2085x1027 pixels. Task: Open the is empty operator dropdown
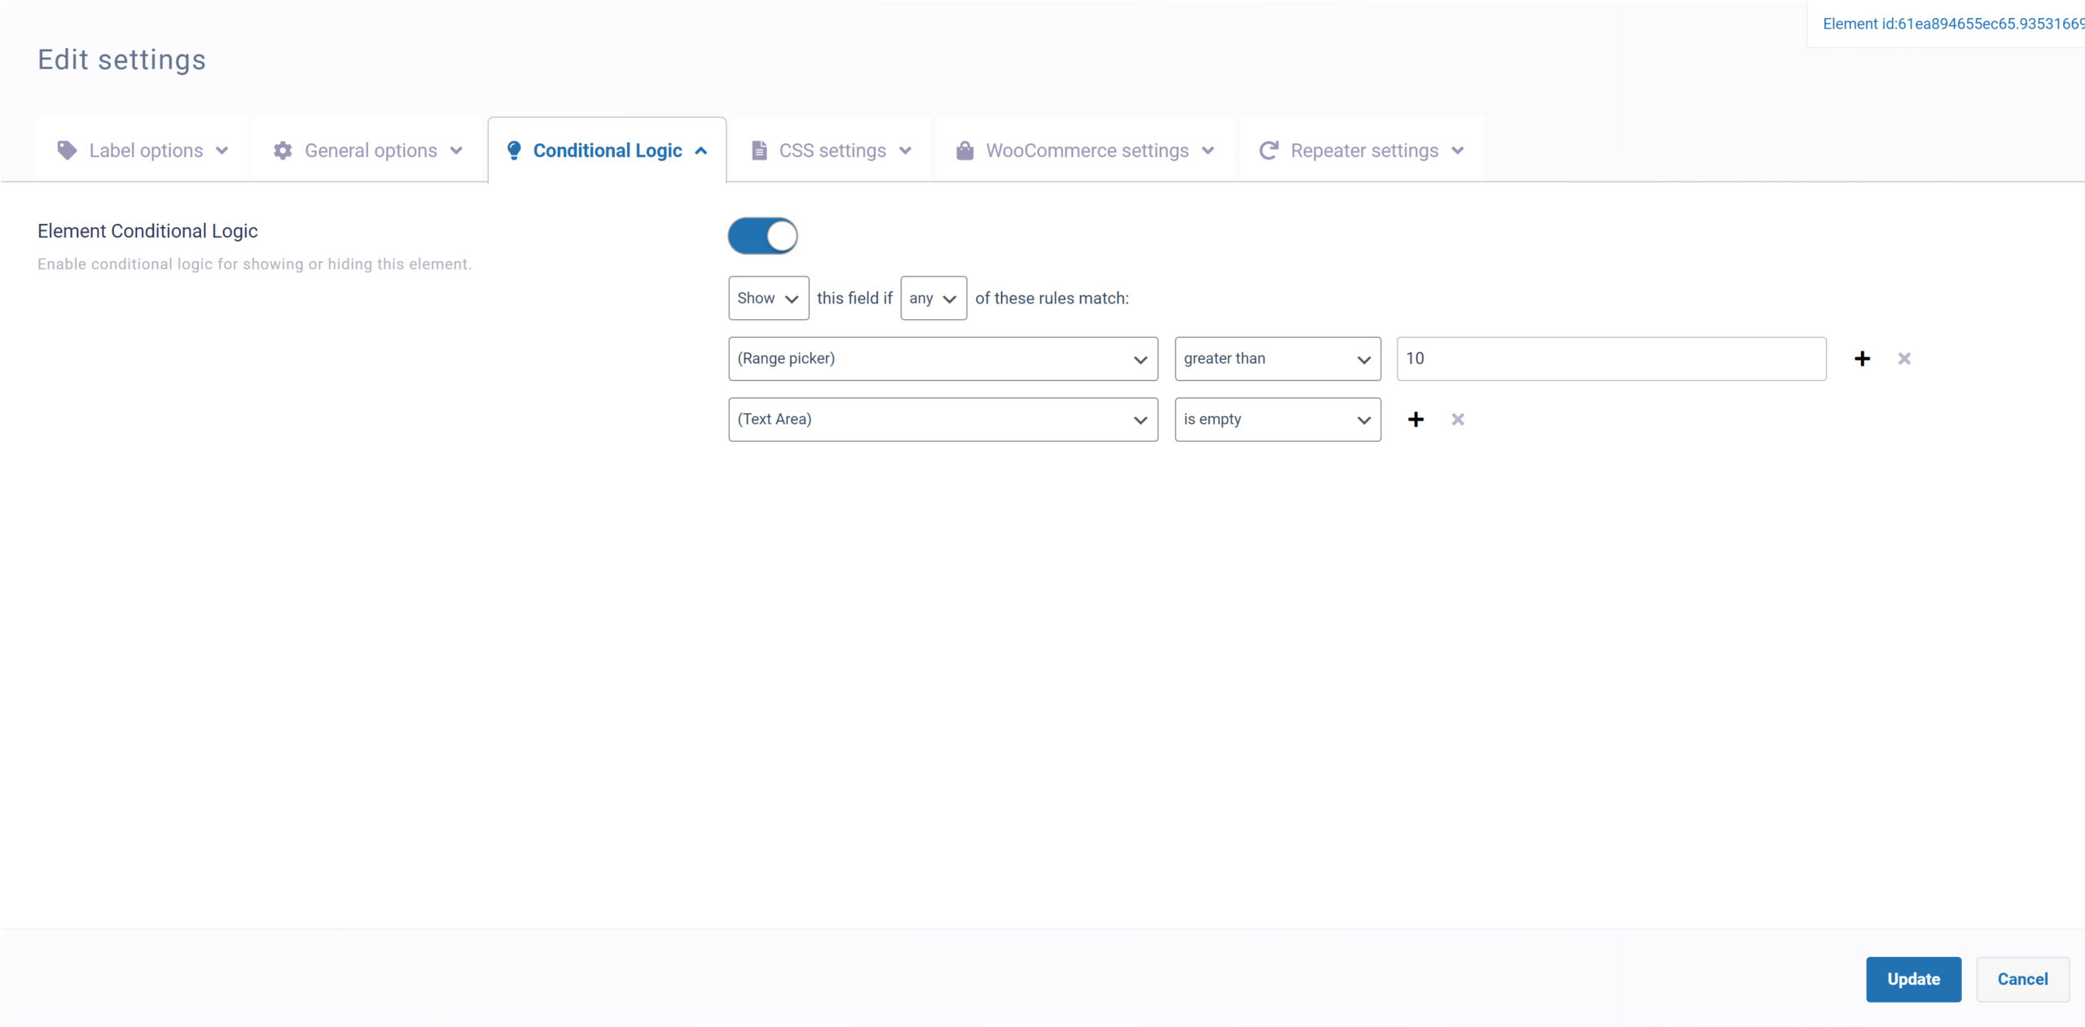(x=1278, y=419)
